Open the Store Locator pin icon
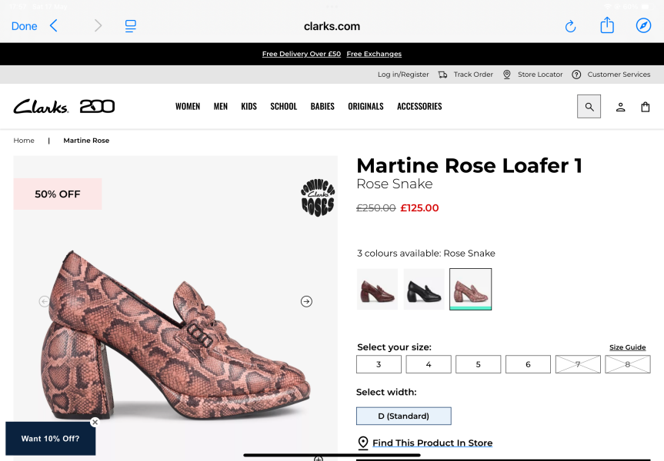664x461 pixels. tap(506, 74)
